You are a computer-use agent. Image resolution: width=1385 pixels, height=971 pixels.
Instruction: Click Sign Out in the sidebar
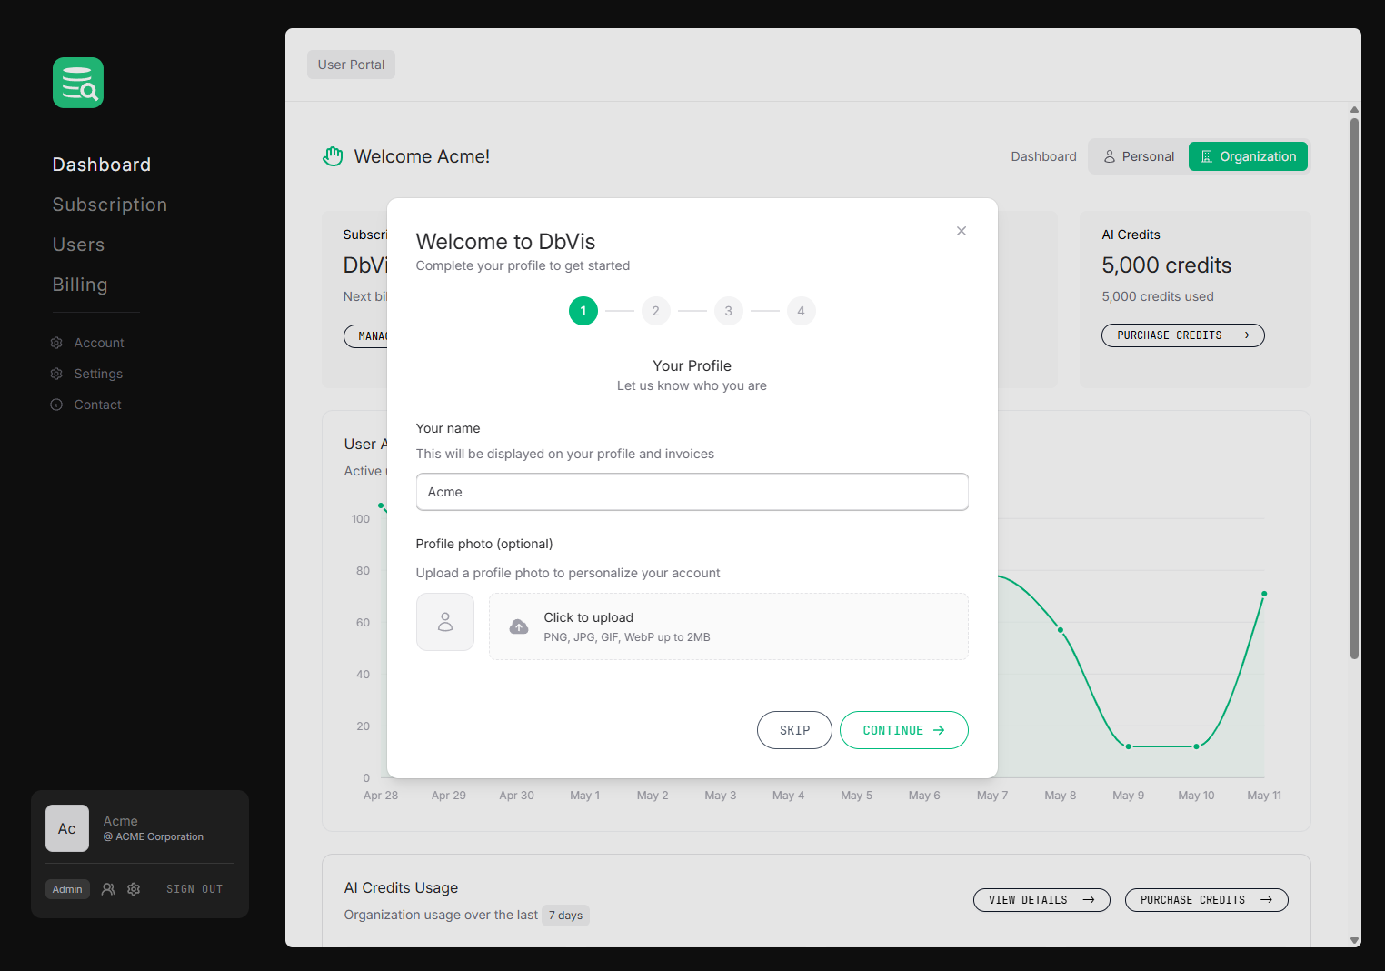(194, 889)
